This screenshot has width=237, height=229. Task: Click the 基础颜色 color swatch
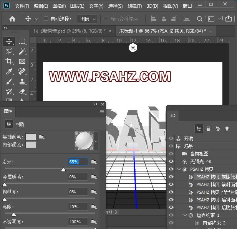point(31,137)
